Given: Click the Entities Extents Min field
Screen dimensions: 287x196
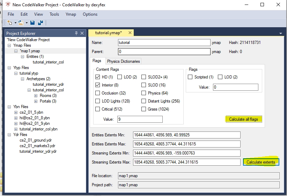Looking at the screenshot, I should click(x=186, y=135).
